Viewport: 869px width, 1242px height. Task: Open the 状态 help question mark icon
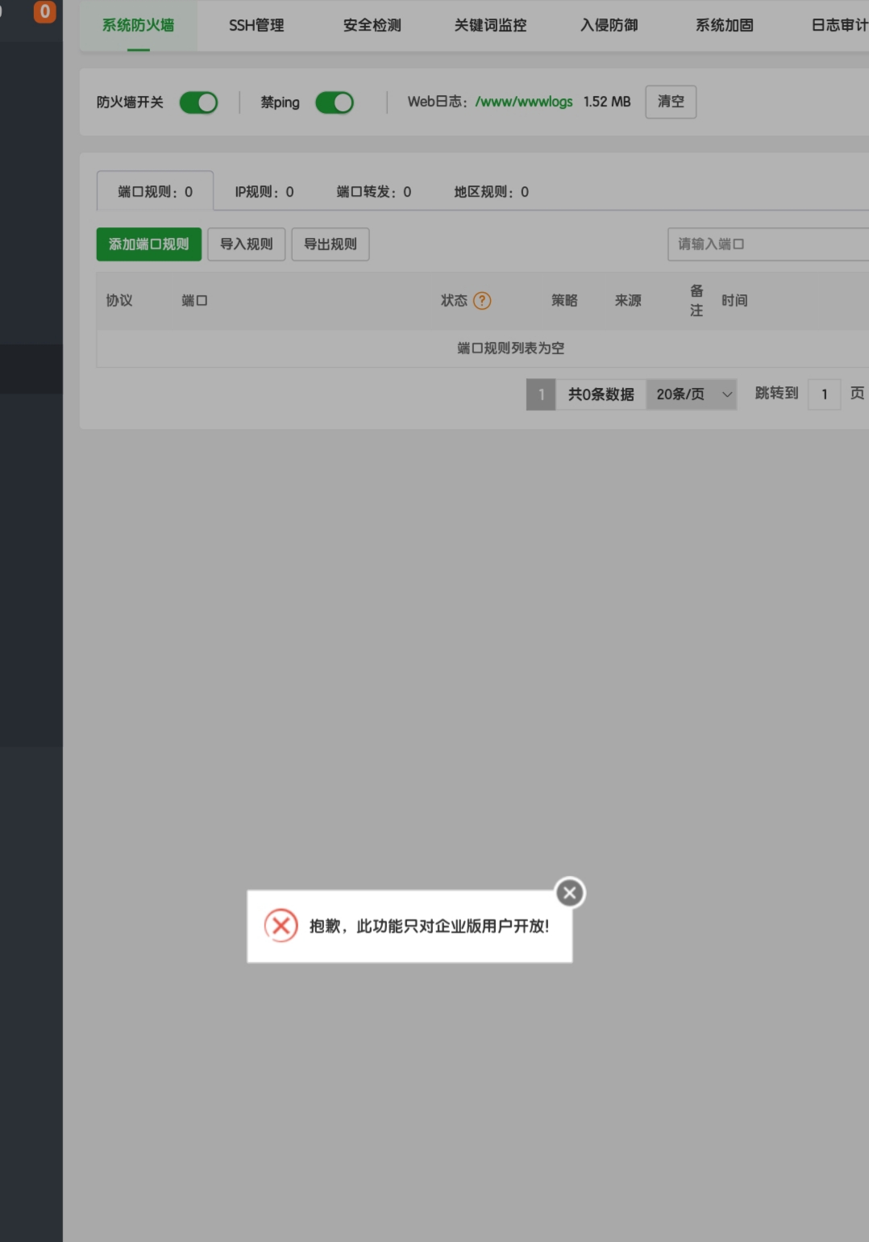[481, 300]
